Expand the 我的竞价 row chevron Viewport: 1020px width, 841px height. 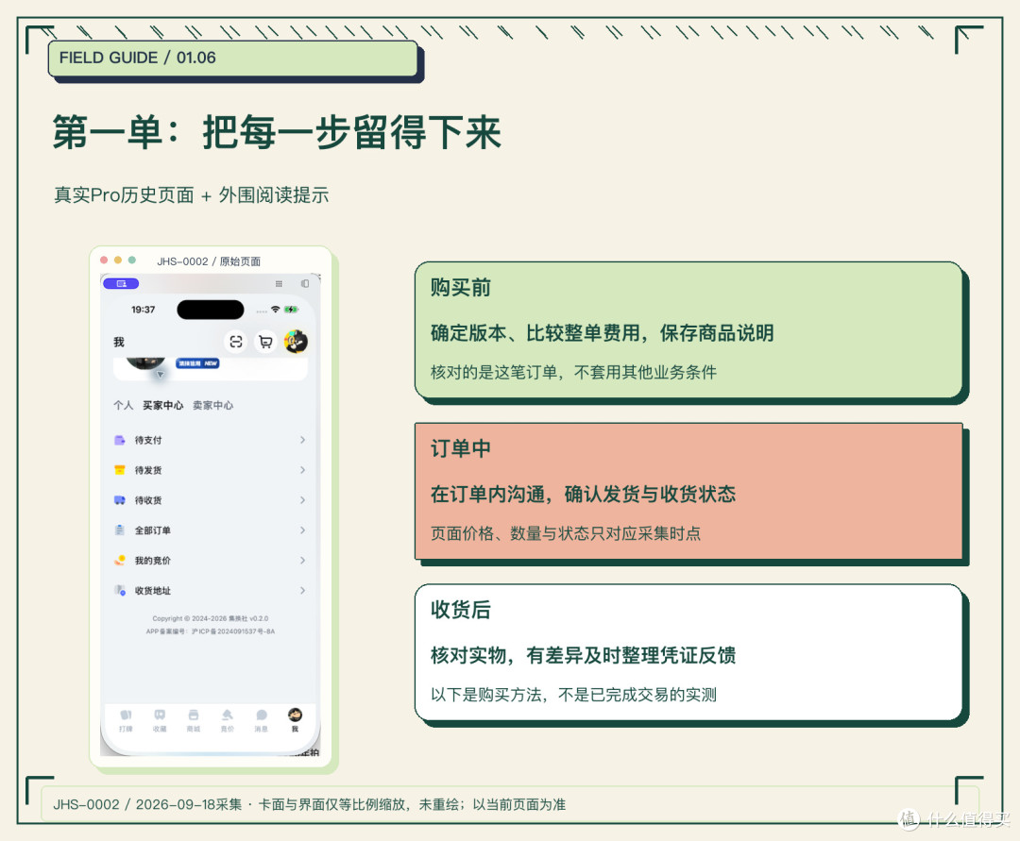point(302,561)
